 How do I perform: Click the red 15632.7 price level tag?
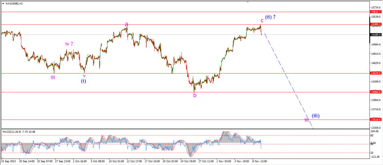[375, 12]
